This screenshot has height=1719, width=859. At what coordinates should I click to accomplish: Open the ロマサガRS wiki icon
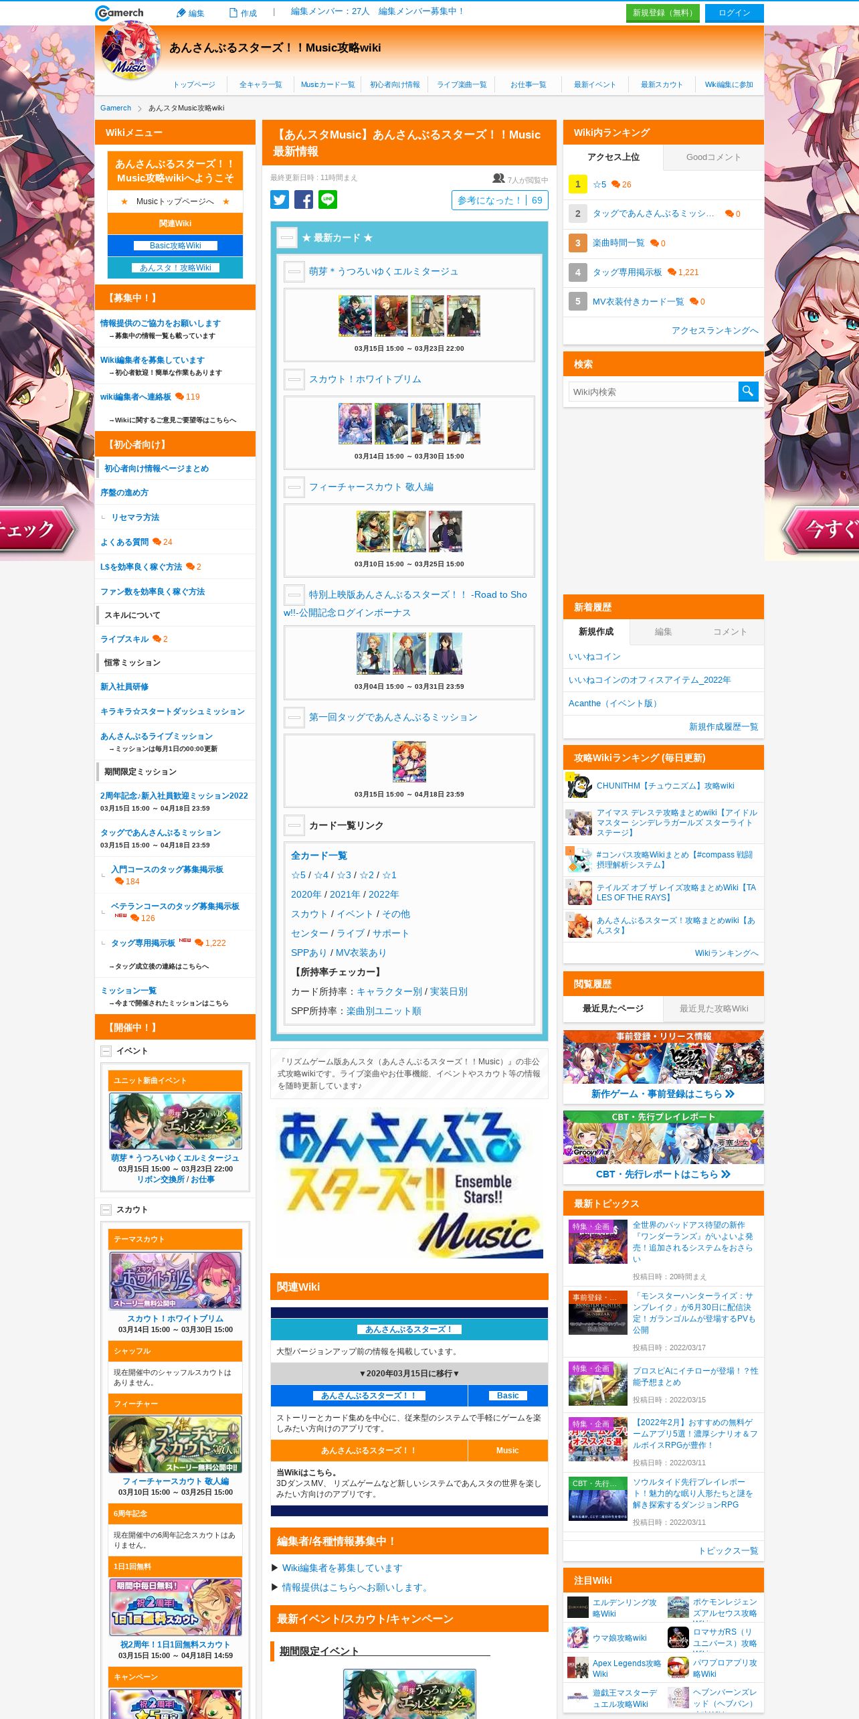coord(678,1637)
